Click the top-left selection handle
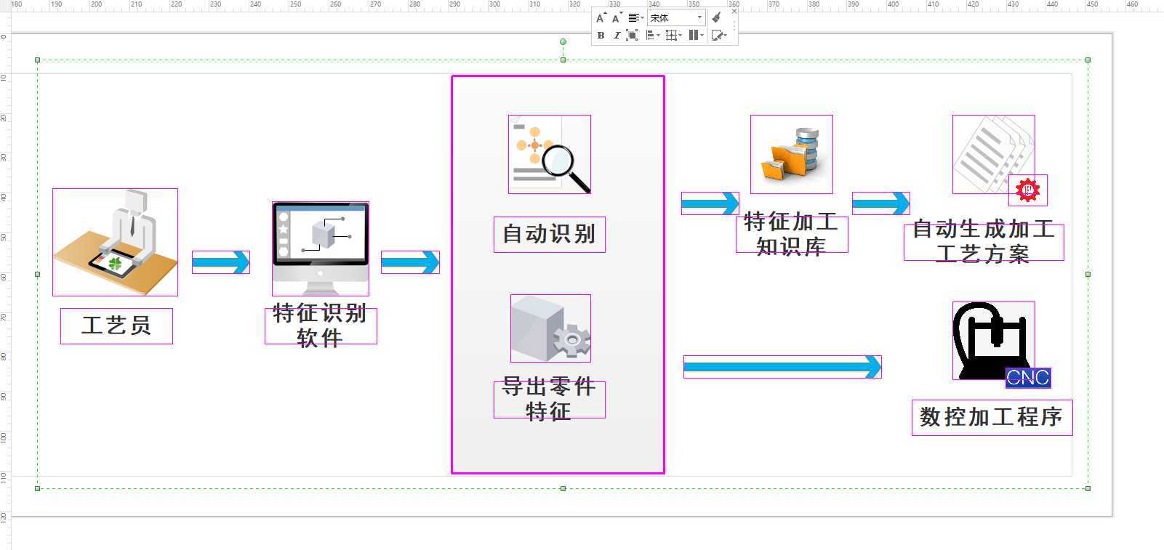This screenshot has height=550, width=1164. [x=38, y=60]
